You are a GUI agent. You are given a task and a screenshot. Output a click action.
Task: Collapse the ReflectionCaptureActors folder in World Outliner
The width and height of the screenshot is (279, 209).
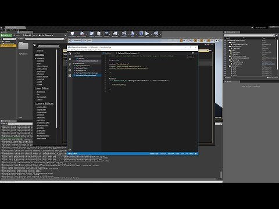point(228,56)
